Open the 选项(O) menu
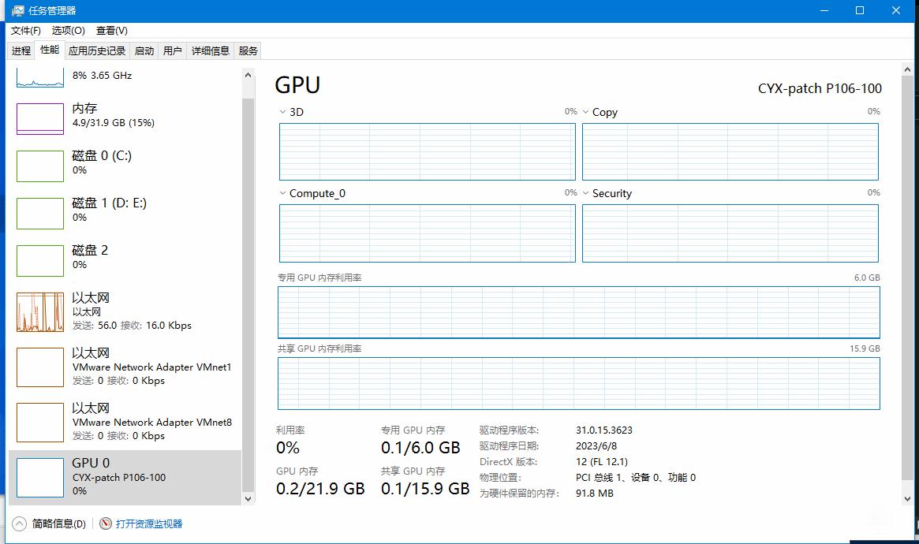919x544 pixels. pos(68,31)
